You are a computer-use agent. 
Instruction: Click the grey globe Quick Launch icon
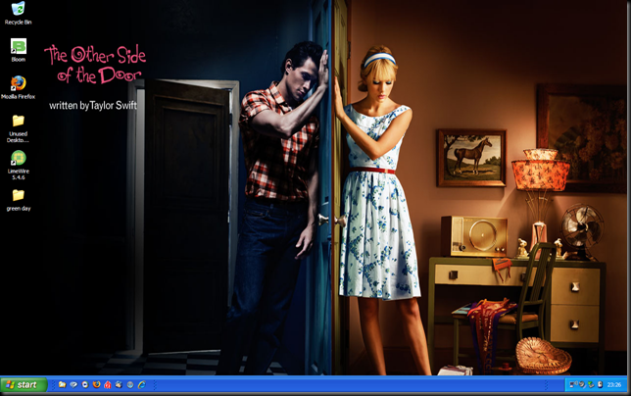pyautogui.click(x=130, y=385)
